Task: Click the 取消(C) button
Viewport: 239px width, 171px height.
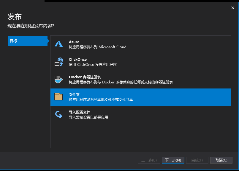Action: 221,160
